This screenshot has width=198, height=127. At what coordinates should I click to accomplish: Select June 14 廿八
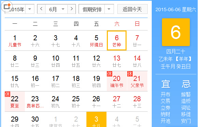click(x=137, y=61)
